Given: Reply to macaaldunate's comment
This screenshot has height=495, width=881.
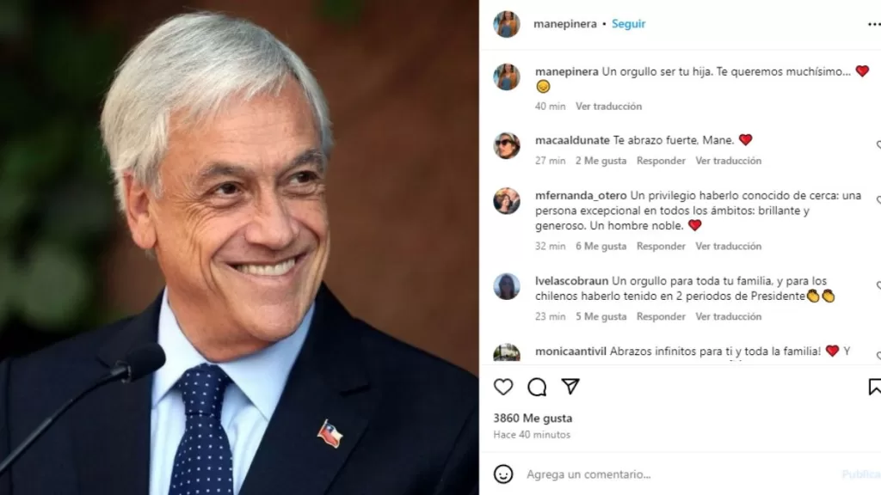Looking at the screenshot, I should click(x=661, y=161).
